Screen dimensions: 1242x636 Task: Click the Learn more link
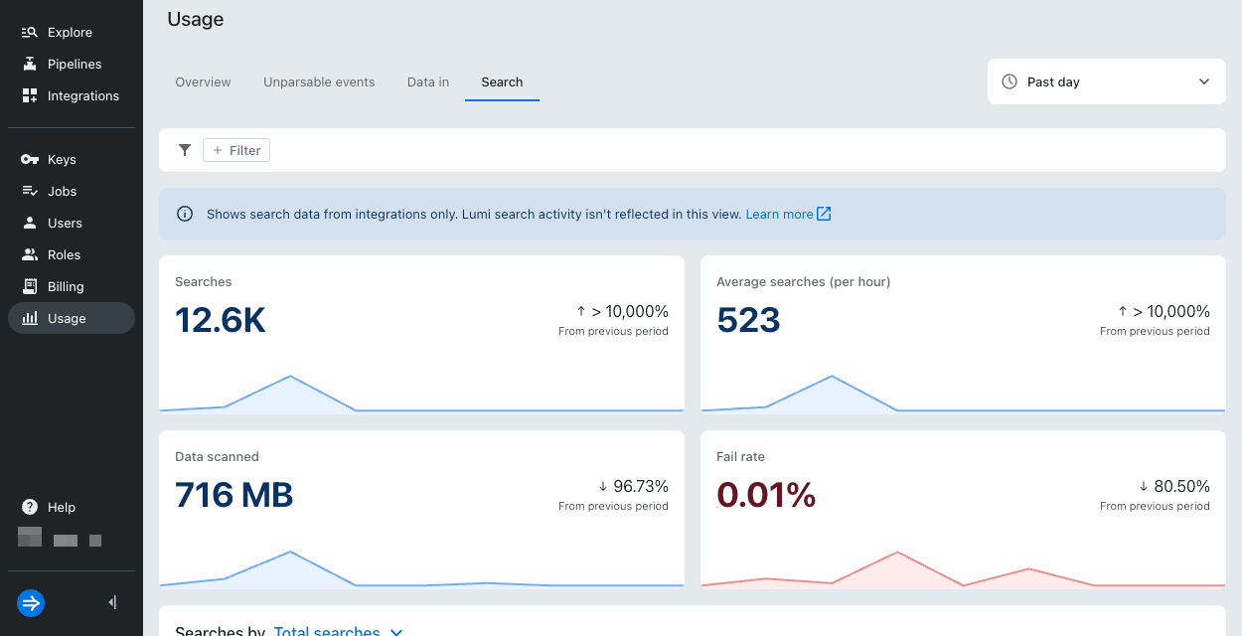tap(780, 213)
